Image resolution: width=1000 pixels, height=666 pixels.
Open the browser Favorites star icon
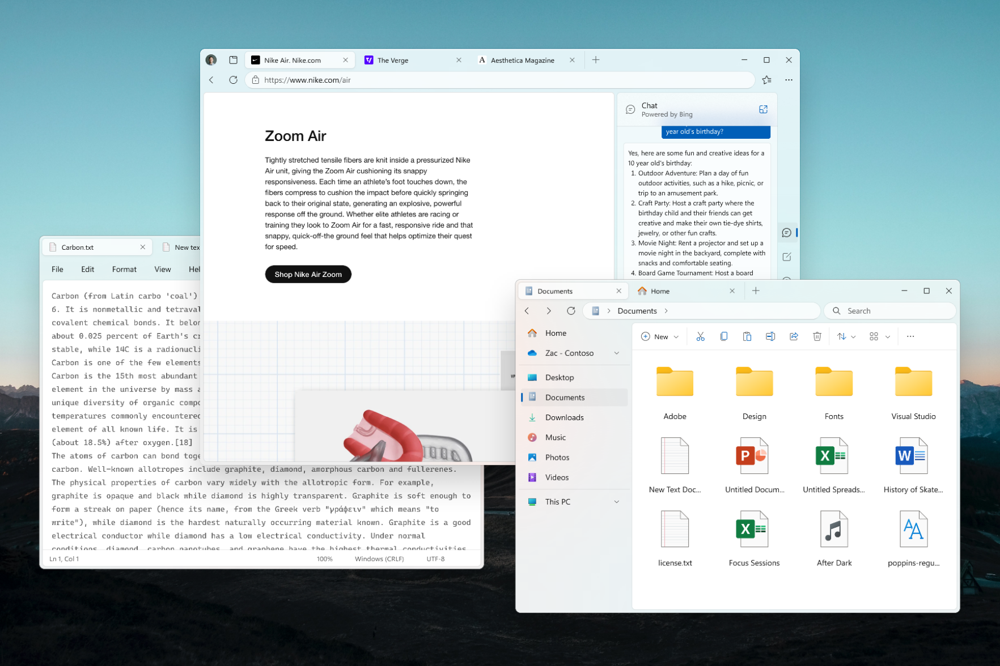pos(767,80)
